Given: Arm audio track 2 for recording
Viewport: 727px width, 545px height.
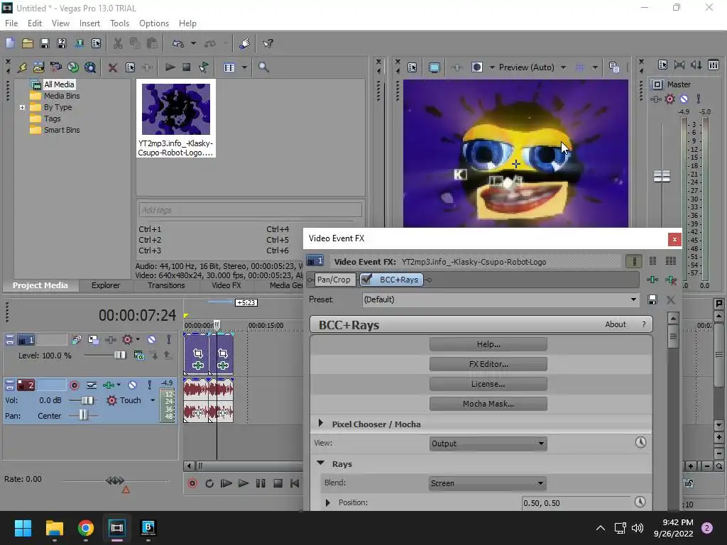Looking at the screenshot, I should [74, 385].
